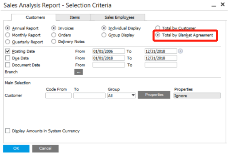Open the posting date range selection icon
This screenshot has height=160, width=229.
click(180, 51)
